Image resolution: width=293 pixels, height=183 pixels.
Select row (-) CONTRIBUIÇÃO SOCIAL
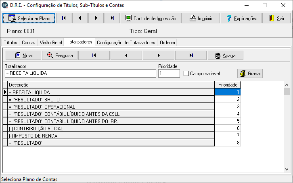pyautogui.click(x=111, y=128)
